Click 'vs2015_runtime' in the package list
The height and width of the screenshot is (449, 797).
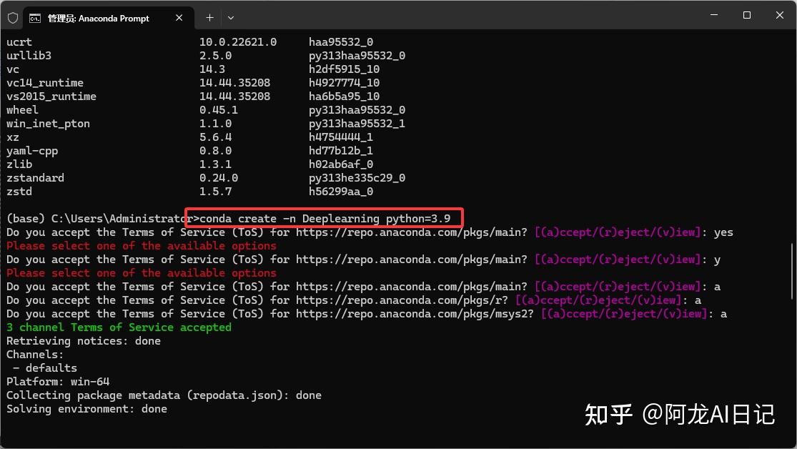[x=51, y=97]
